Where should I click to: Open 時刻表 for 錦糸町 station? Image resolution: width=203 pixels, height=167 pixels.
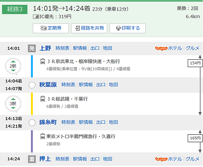tap(68, 122)
